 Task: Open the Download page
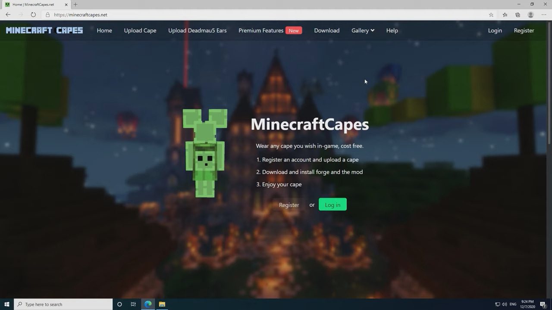[x=327, y=31]
